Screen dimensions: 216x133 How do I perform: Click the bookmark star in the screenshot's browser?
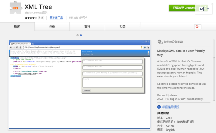141,47
